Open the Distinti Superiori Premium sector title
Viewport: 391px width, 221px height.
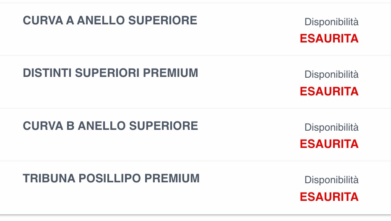point(110,73)
